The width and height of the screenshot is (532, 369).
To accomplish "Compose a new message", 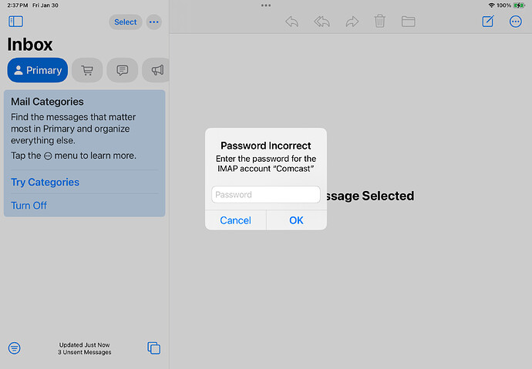I will point(488,22).
